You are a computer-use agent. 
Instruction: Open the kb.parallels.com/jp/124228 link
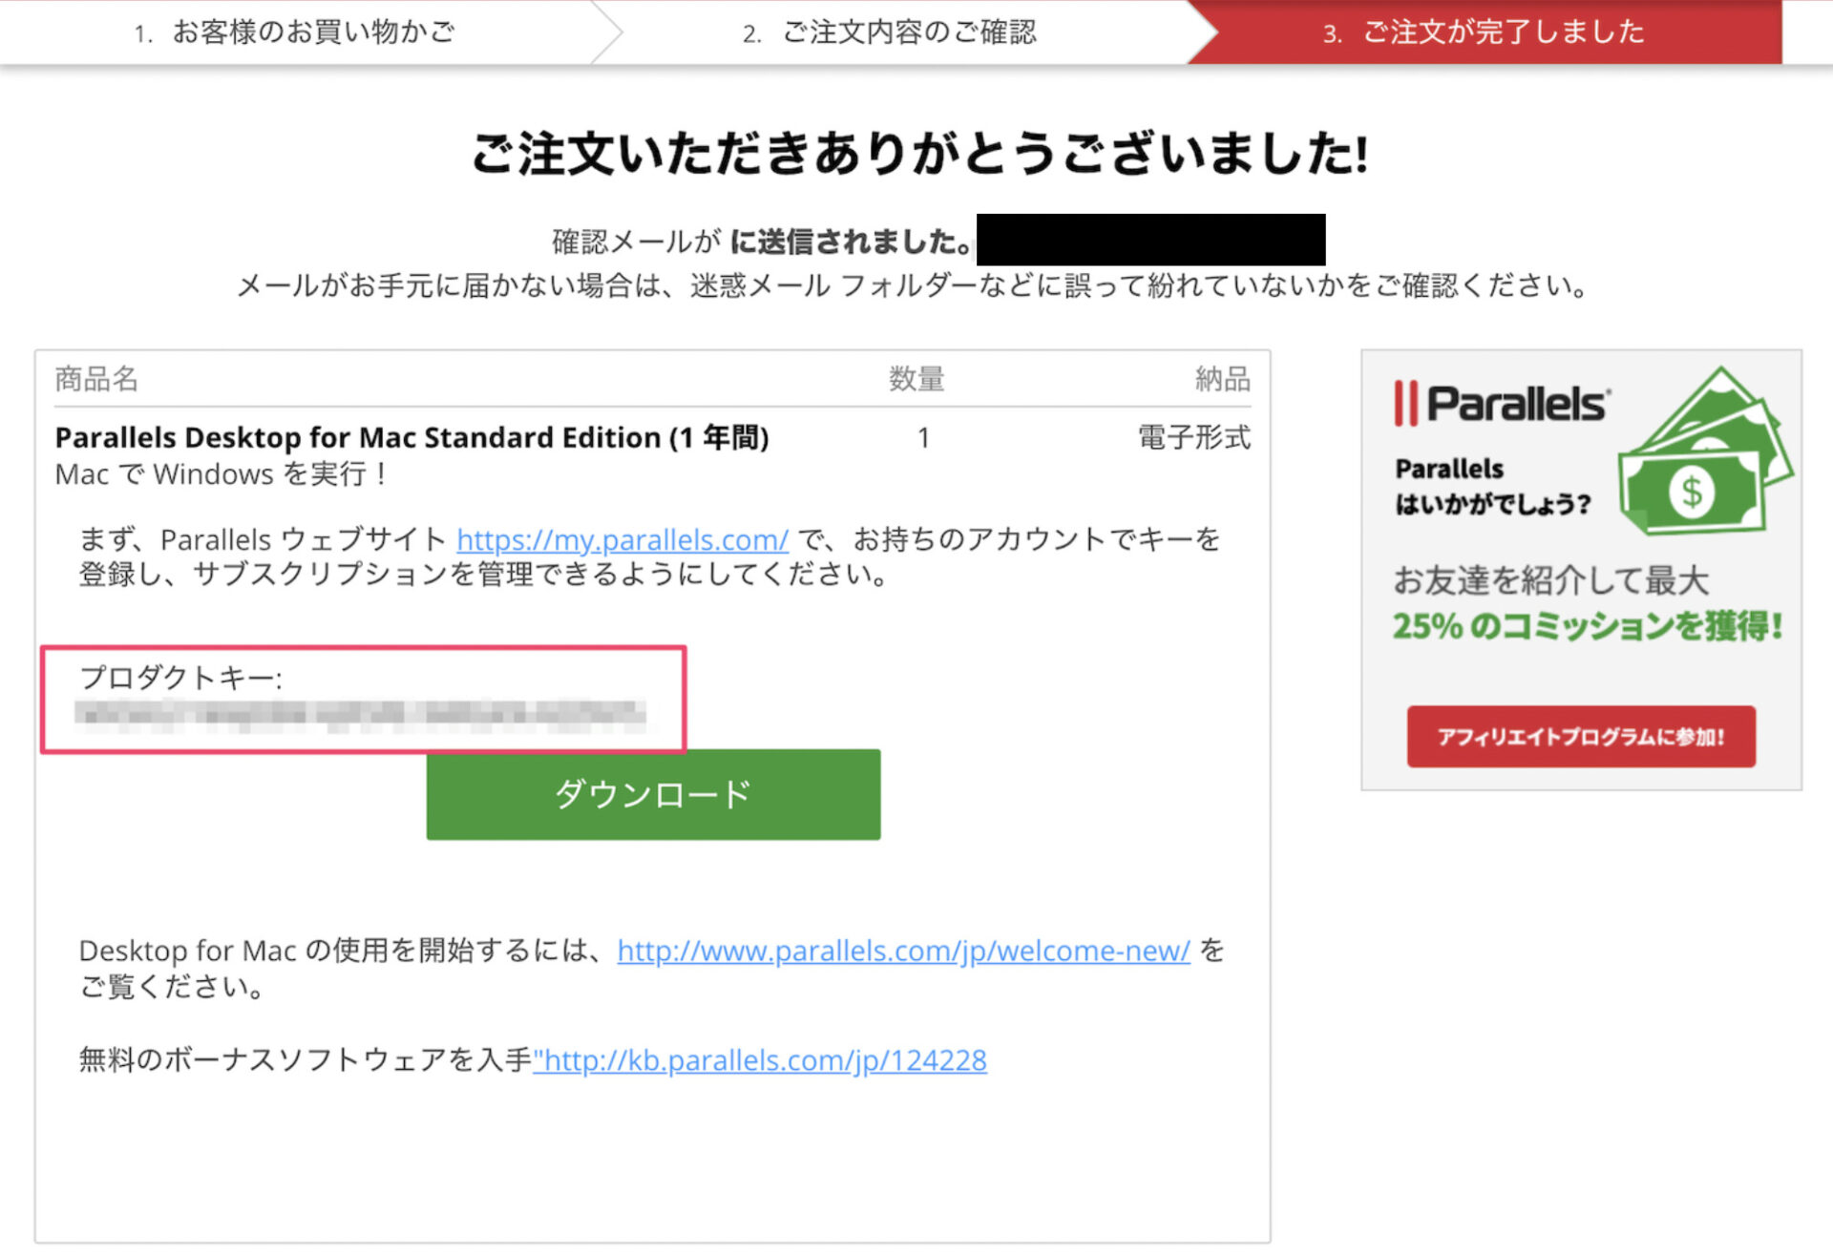[760, 1060]
